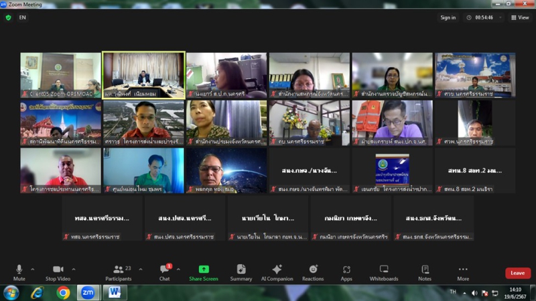
Task: Open Whiteboards
Action: click(384, 272)
